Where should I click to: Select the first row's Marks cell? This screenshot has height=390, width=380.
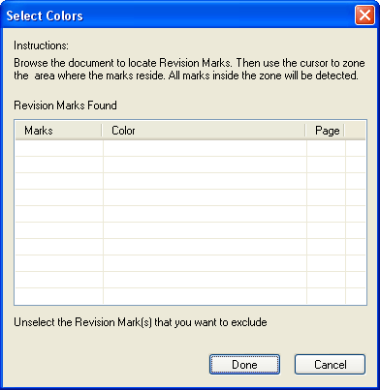(x=59, y=148)
